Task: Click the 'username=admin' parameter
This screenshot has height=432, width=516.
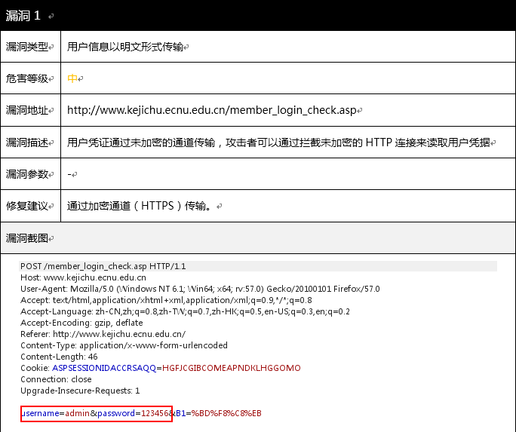Action: click(55, 413)
